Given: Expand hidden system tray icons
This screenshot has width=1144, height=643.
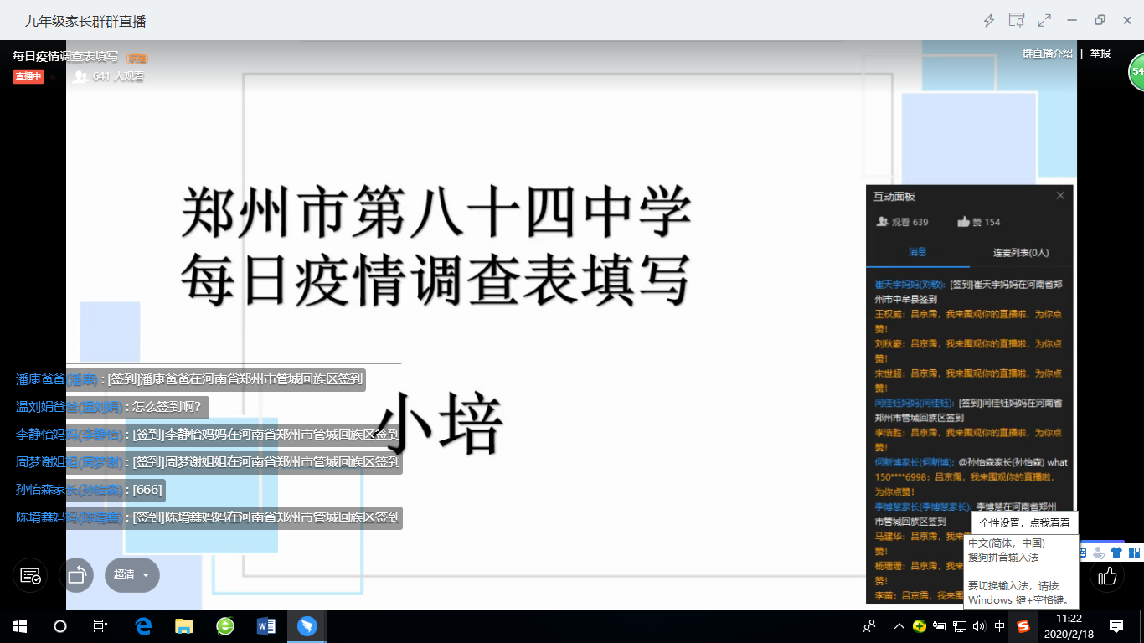Looking at the screenshot, I should click(x=899, y=626).
